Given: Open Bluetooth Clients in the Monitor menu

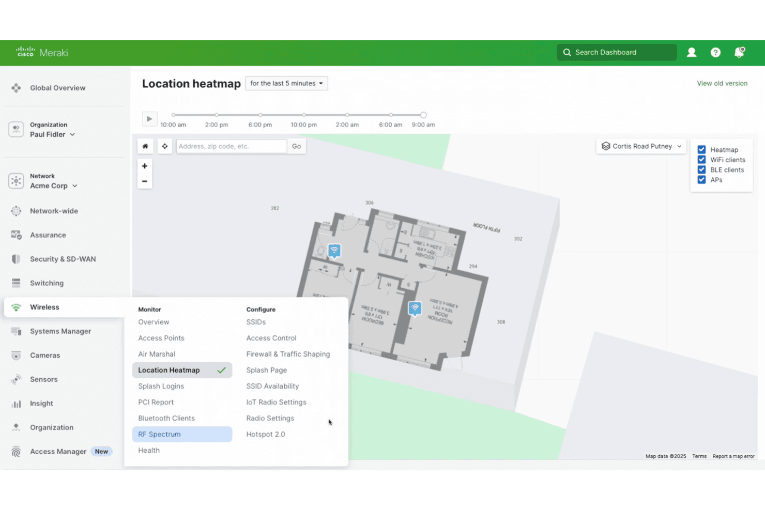Looking at the screenshot, I should point(166,418).
